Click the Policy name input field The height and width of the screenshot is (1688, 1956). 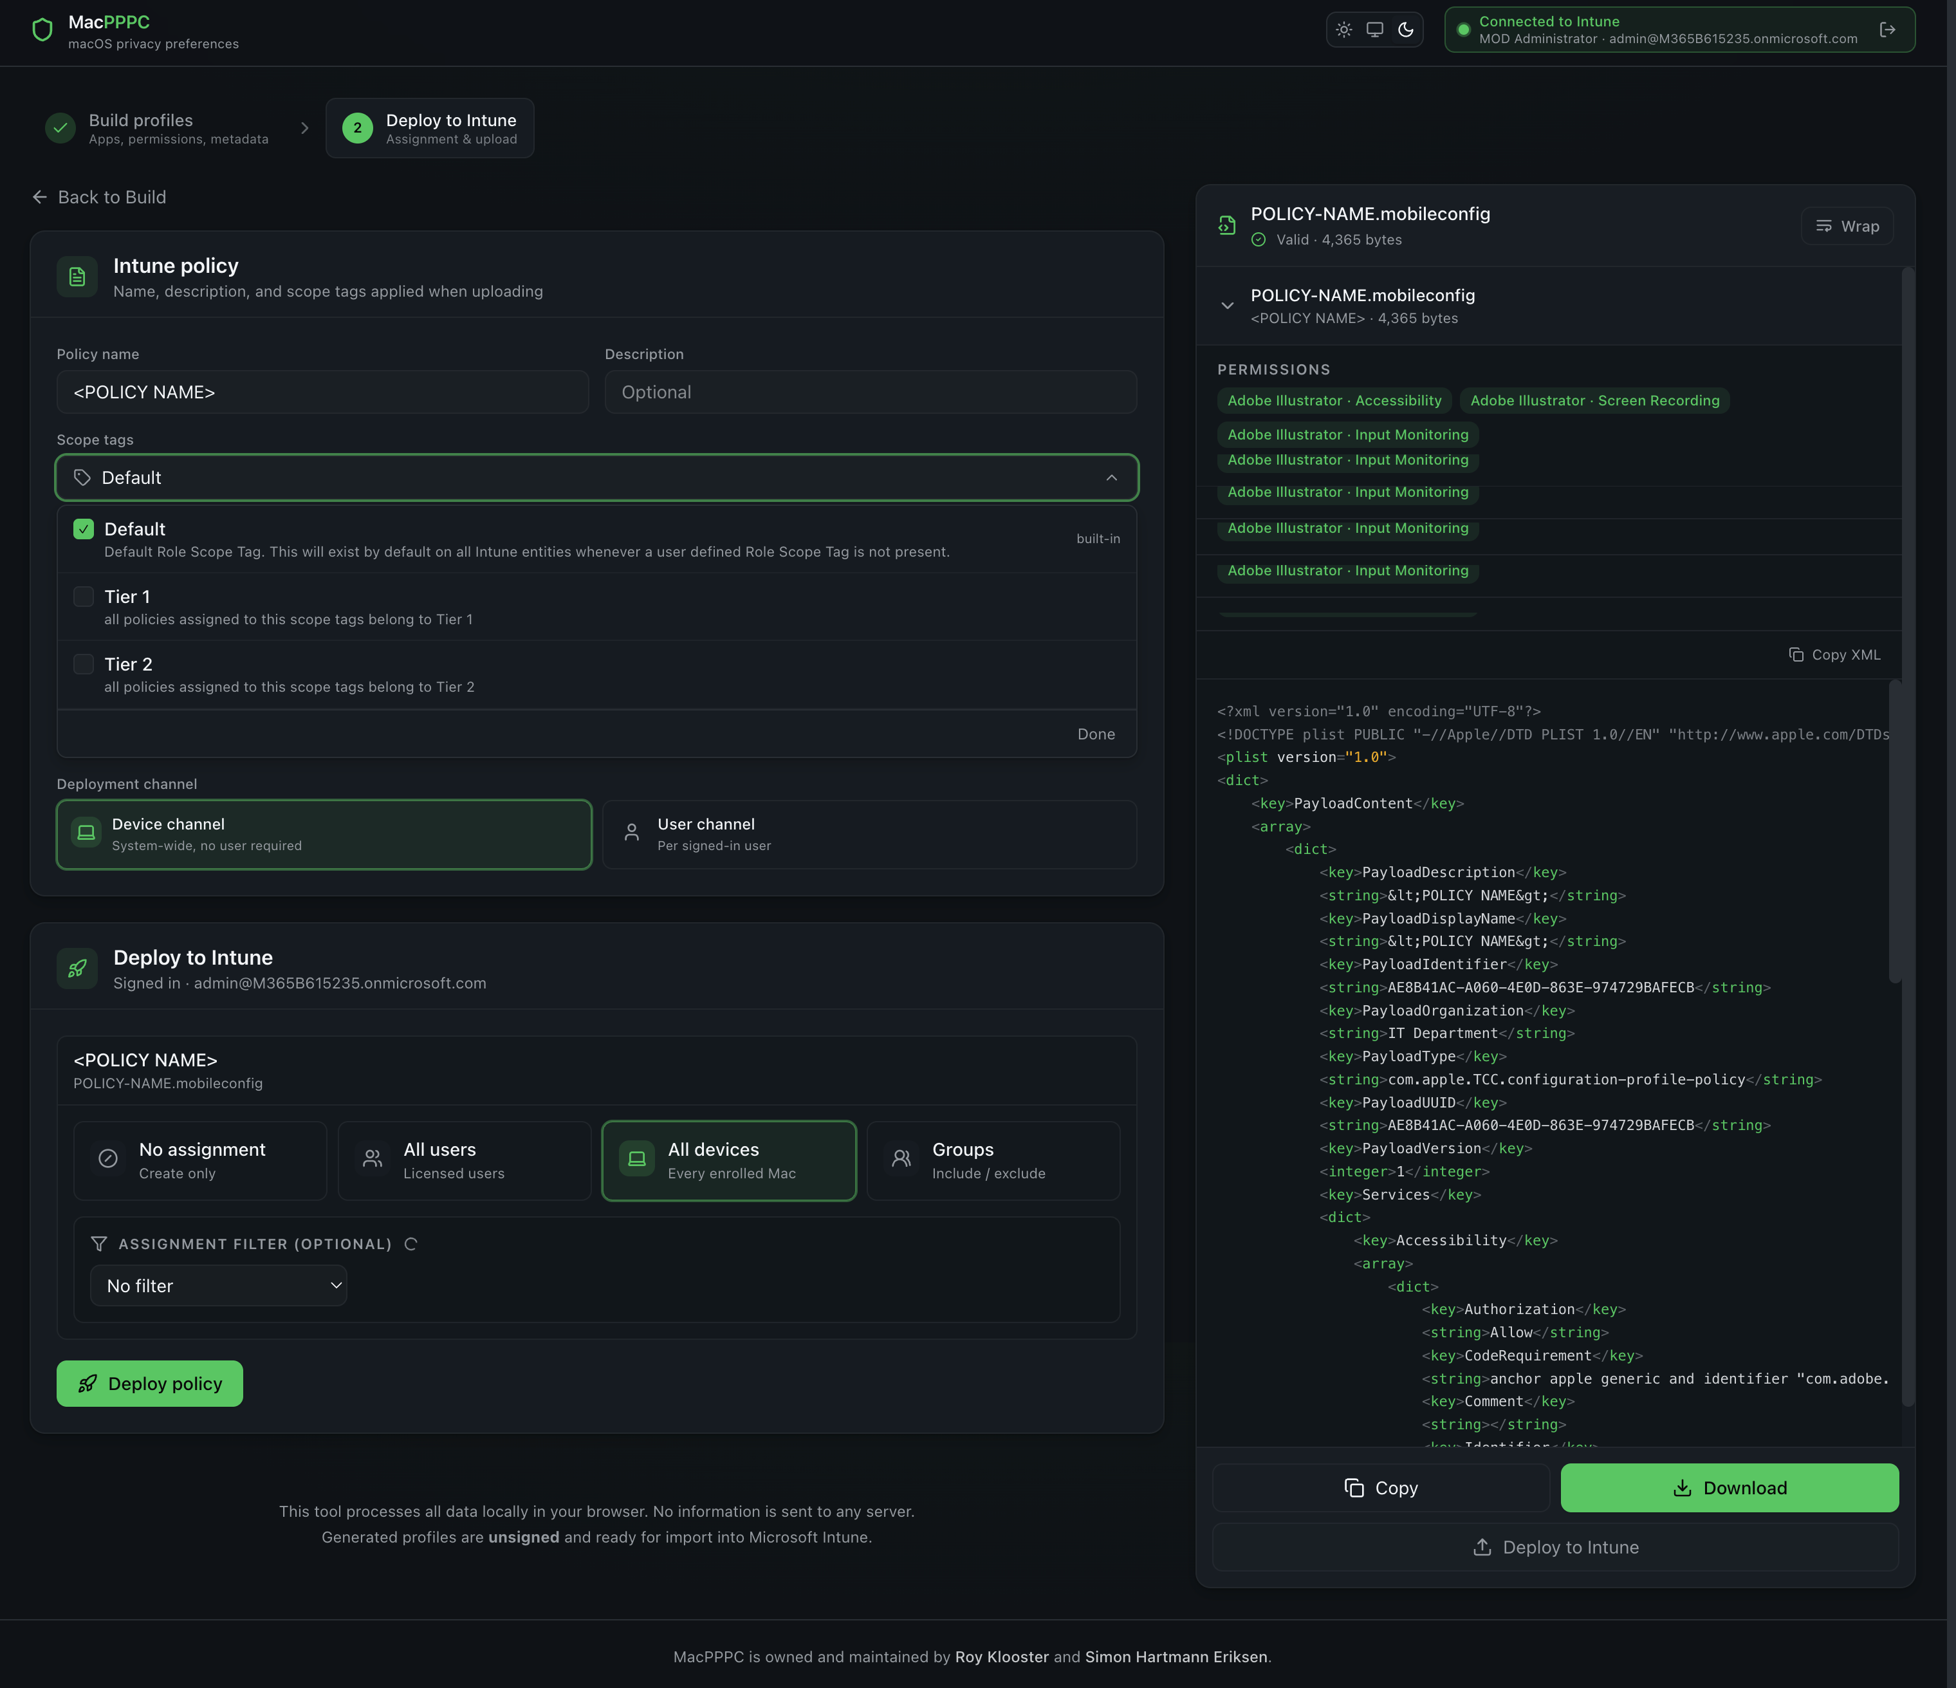323,392
